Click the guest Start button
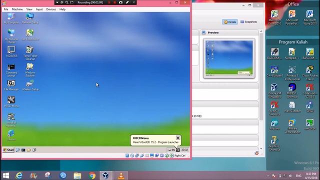Screen dimensions: 320x180 (x=8, y=150)
